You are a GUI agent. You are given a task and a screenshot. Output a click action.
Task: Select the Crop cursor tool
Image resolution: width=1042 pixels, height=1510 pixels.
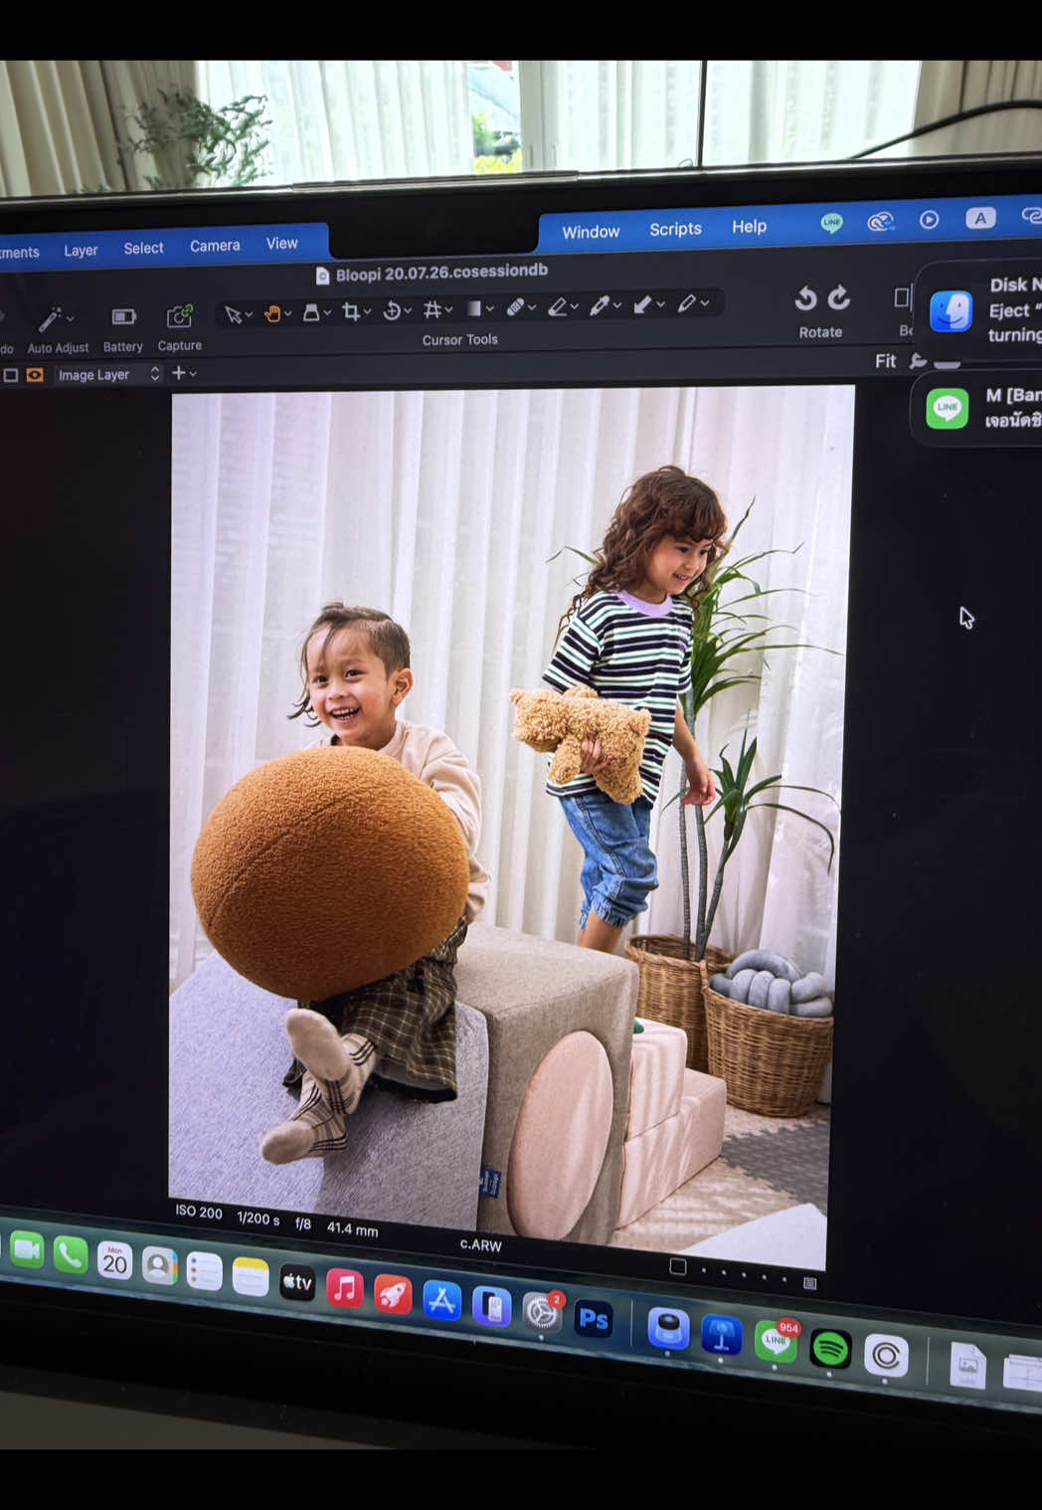pyautogui.click(x=351, y=311)
